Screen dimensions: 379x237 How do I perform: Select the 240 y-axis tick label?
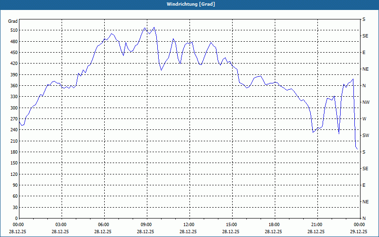[x=14, y=130]
